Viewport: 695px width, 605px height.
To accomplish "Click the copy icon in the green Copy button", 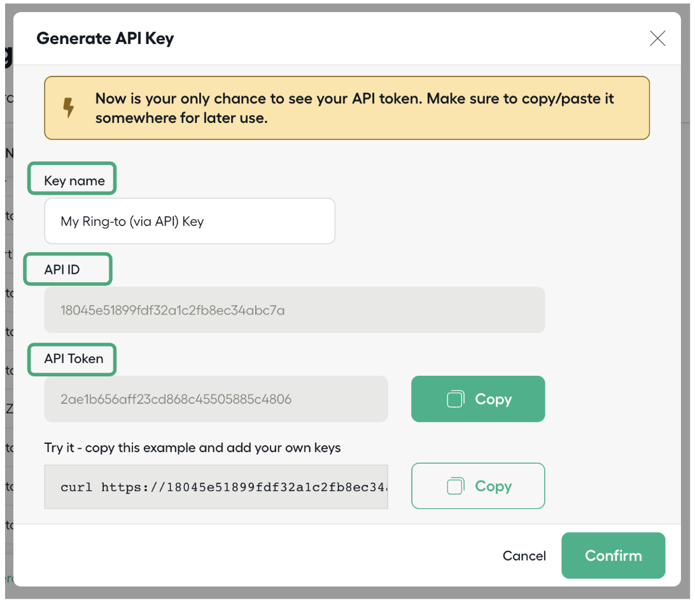I will click(x=456, y=399).
